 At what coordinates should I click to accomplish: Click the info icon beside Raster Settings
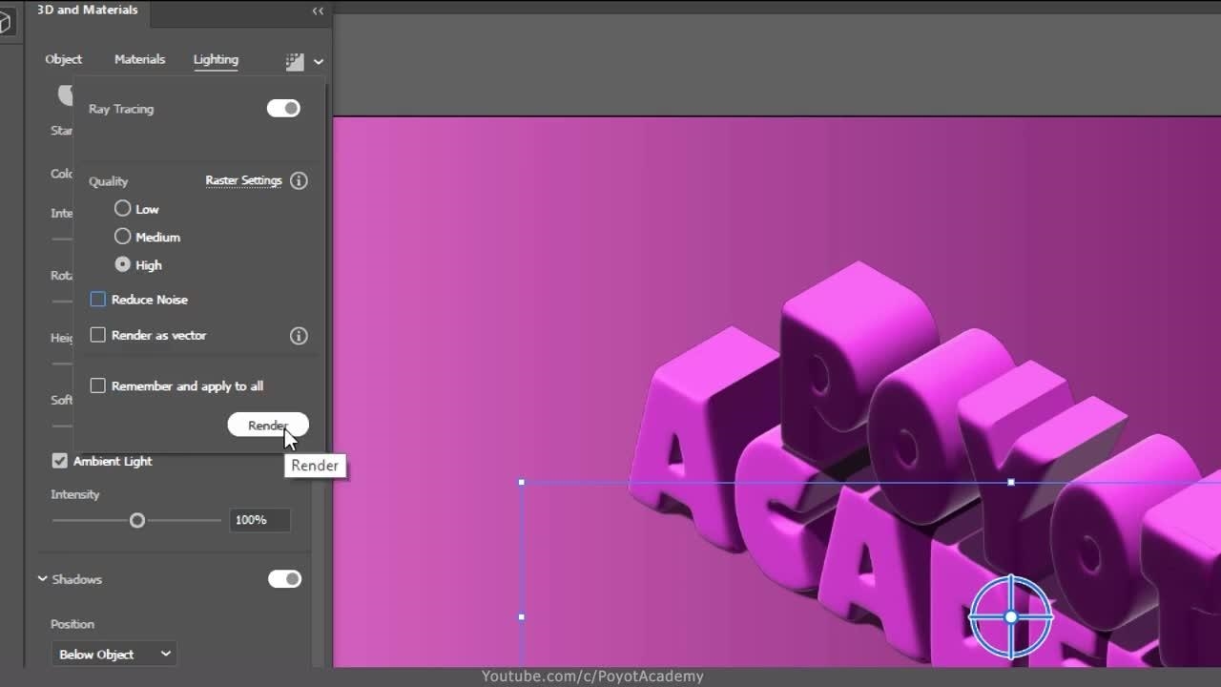click(x=299, y=180)
